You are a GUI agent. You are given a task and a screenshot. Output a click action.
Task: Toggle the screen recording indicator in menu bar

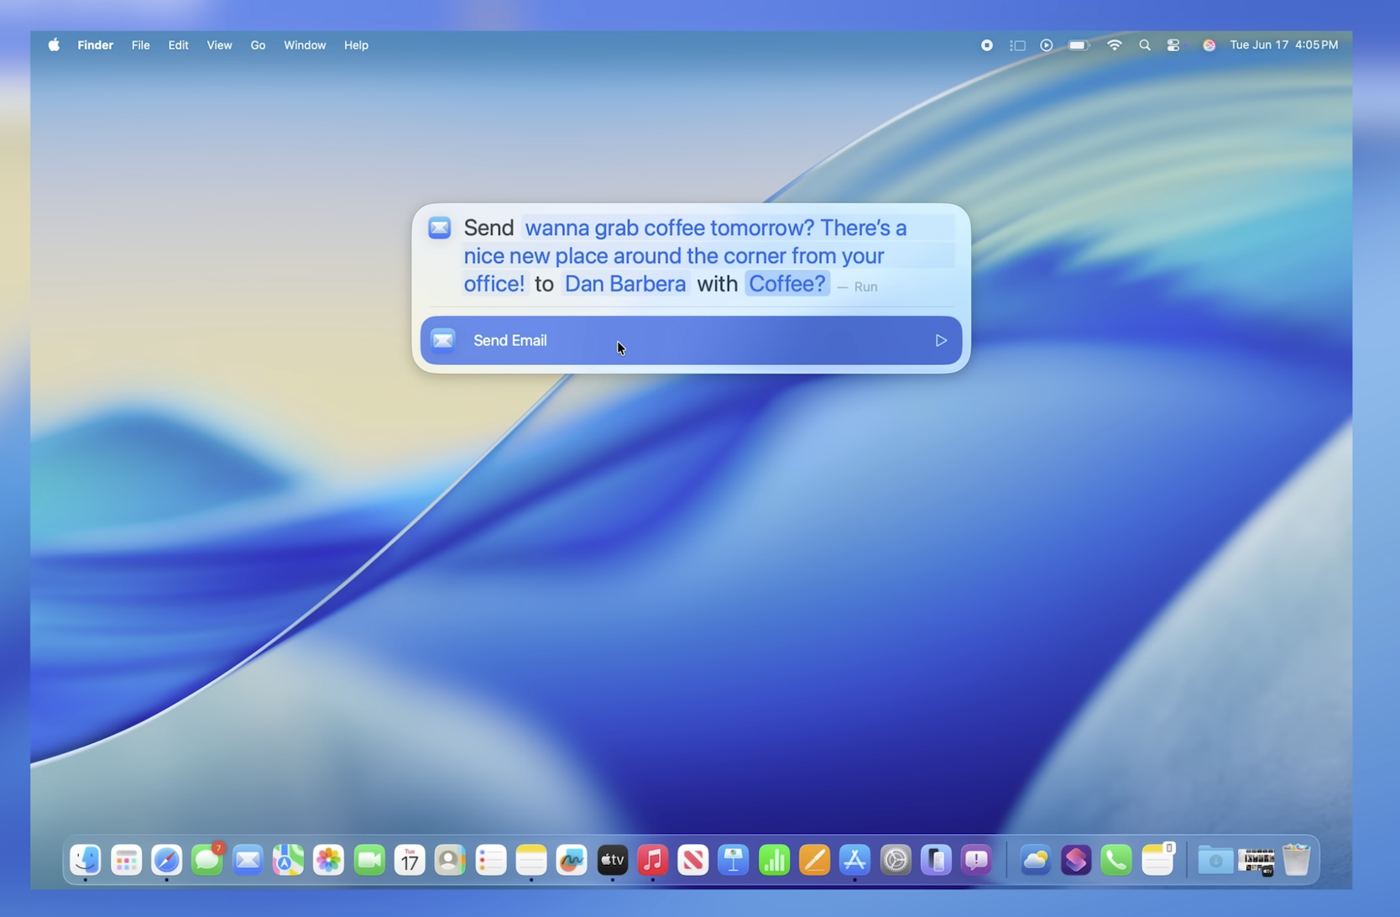(987, 45)
